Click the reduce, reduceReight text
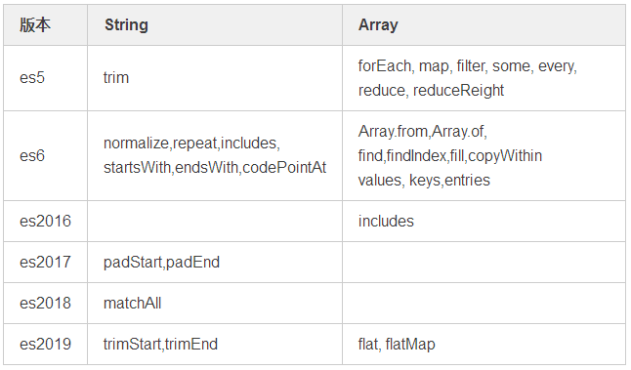The height and width of the screenshot is (370, 631). point(431,91)
